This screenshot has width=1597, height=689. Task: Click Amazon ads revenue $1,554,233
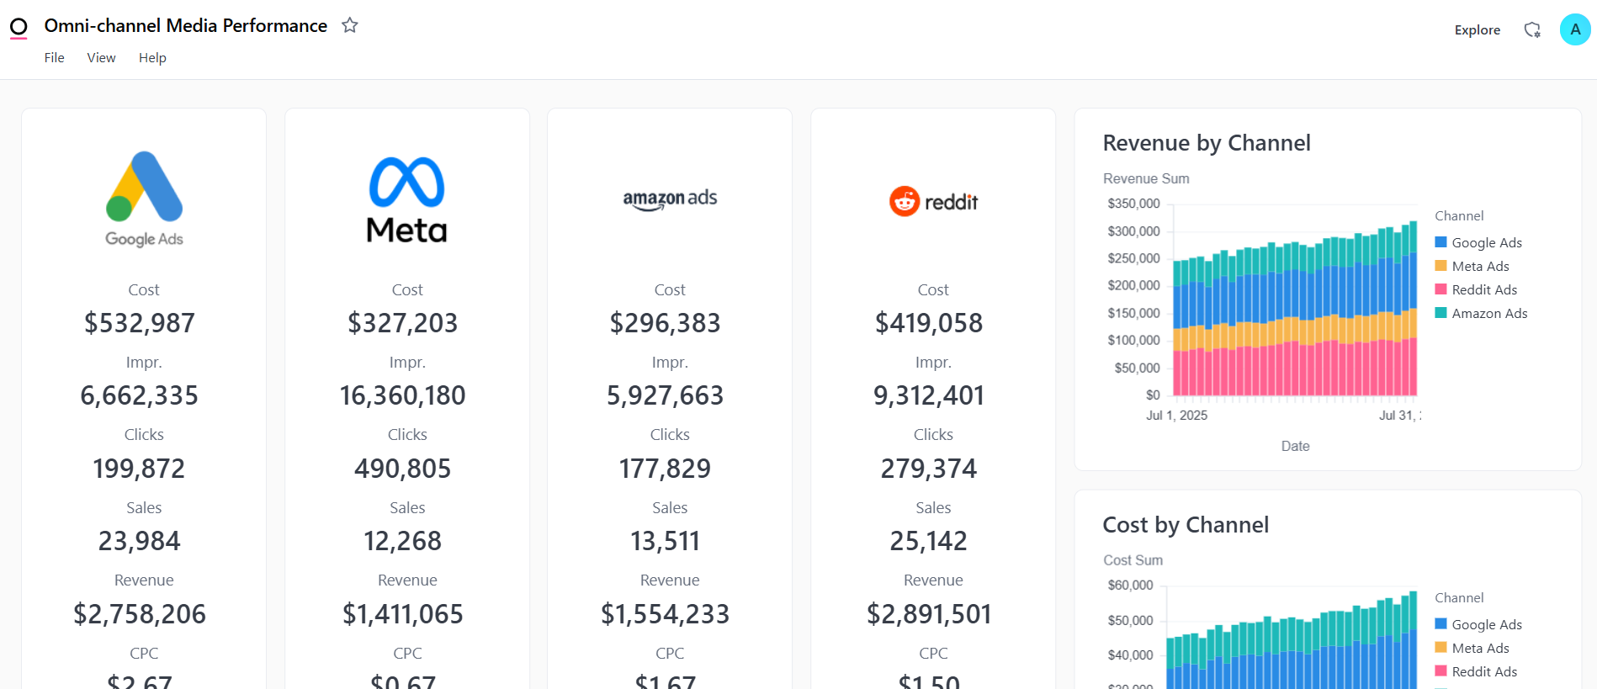666,614
